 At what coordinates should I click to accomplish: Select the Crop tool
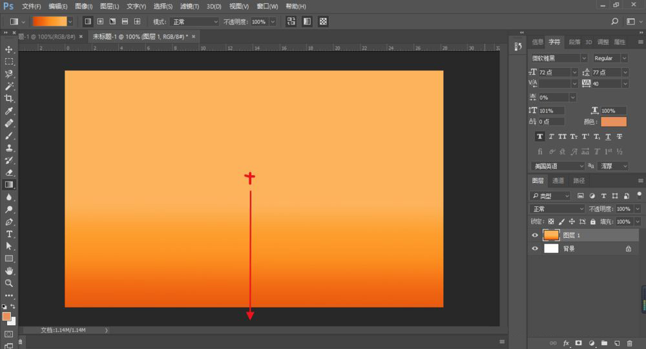pos(9,98)
